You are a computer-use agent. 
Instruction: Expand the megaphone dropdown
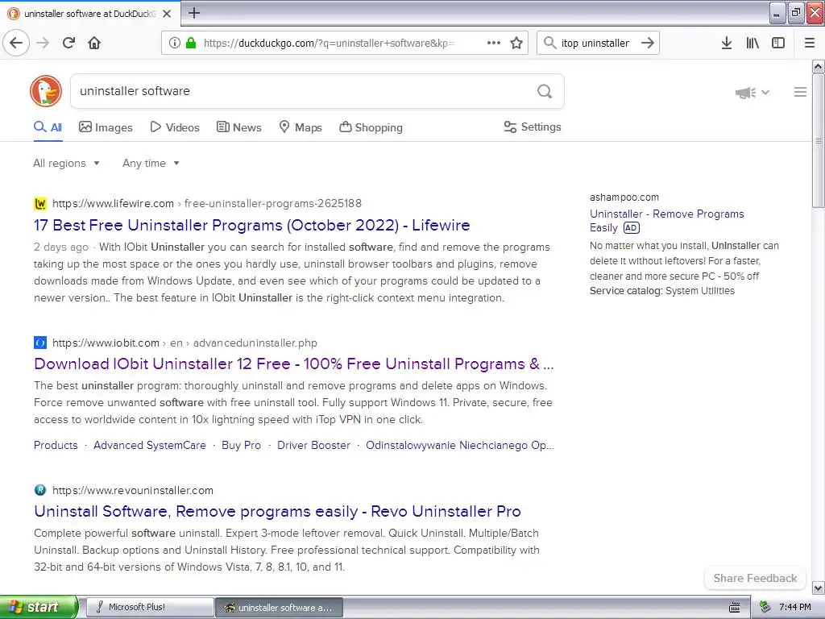click(752, 93)
